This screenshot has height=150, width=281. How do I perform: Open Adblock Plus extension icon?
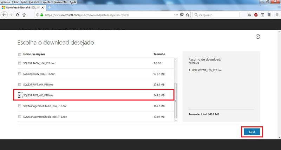point(256,15)
